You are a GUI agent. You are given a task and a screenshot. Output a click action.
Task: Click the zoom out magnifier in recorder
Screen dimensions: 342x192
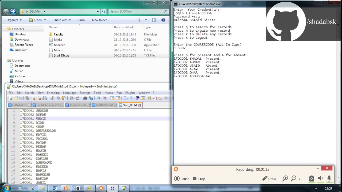click(294, 179)
